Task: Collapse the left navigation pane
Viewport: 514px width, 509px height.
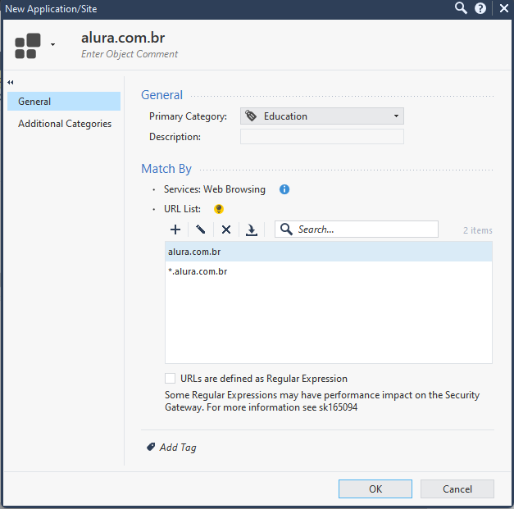Action: pyautogui.click(x=11, y=82)
